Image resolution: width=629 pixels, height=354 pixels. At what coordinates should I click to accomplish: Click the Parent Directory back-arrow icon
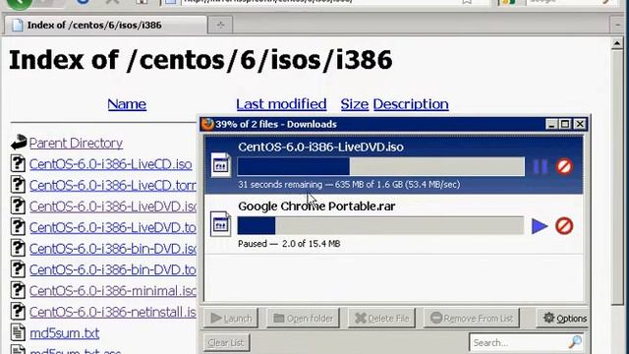point(19,142)
